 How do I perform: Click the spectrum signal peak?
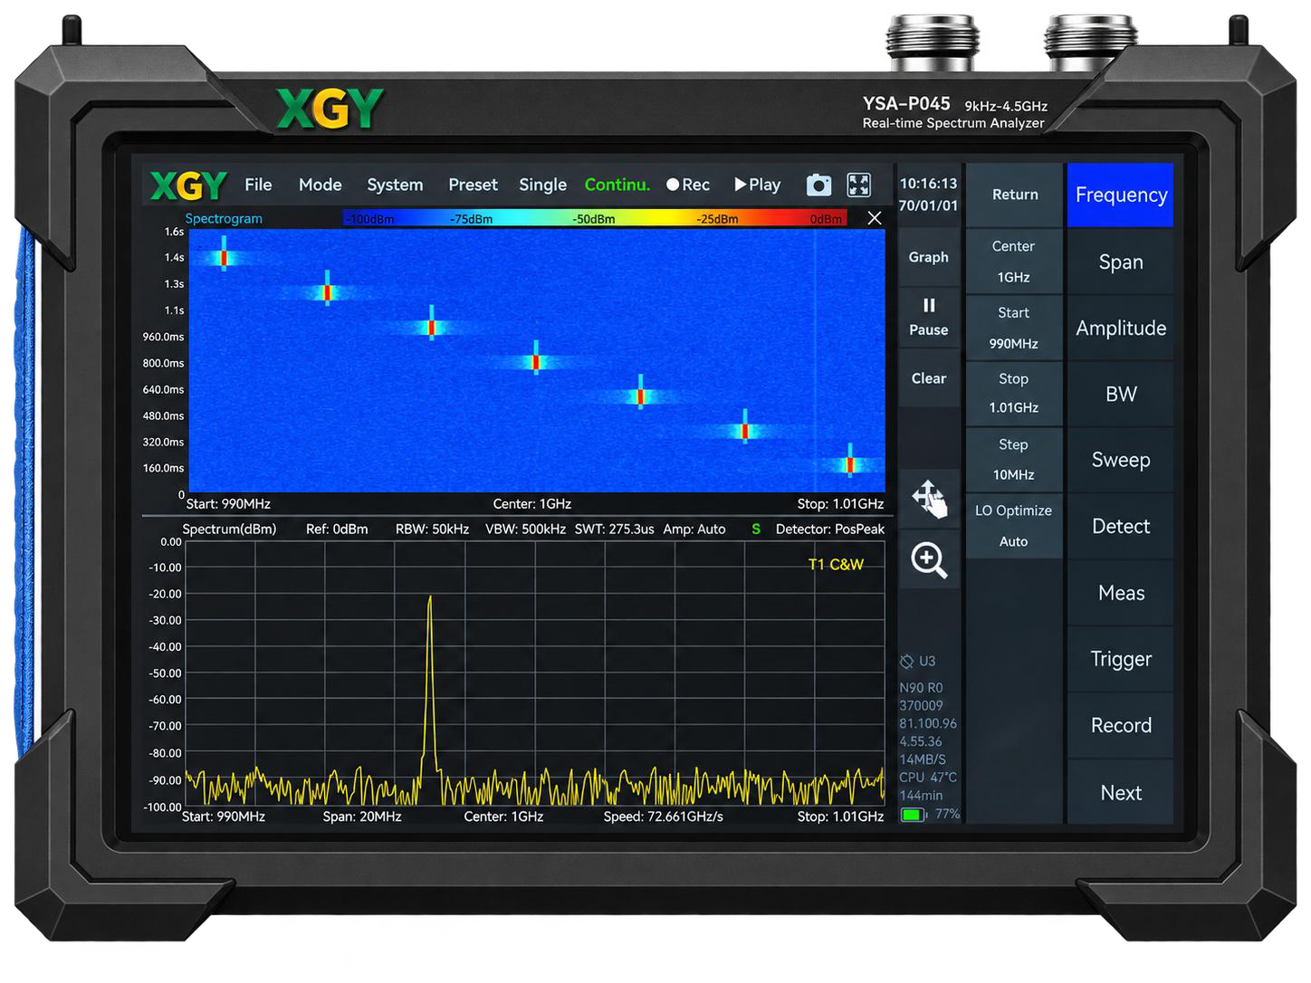coord(429,599)
